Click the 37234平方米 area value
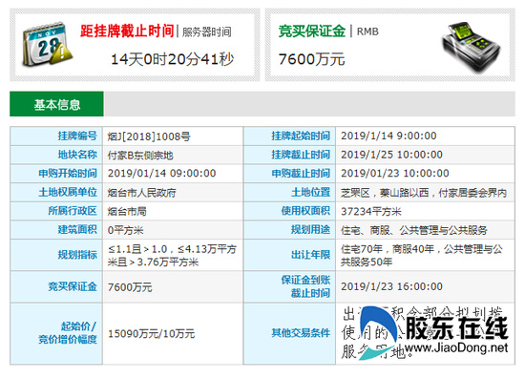 pos(371,211)
